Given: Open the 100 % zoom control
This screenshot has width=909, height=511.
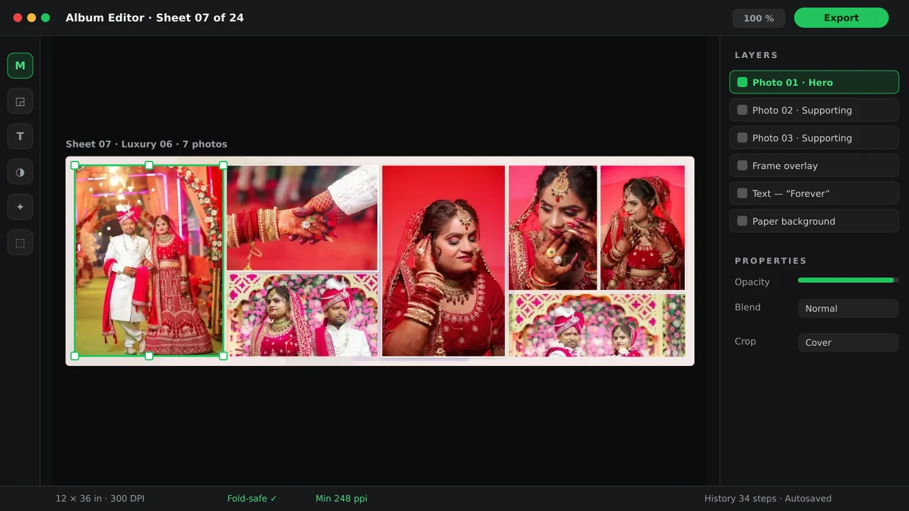Looking at the screenshot, I should pyautogui.click(x=759, y=18).
